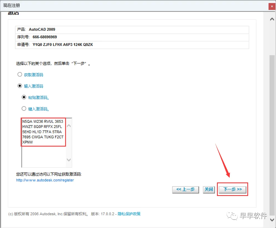This screenshot has height=228, width=276.
Task: Click the activation box scroll down arrow
Action: pyautogui.click(x=69, y=160)
